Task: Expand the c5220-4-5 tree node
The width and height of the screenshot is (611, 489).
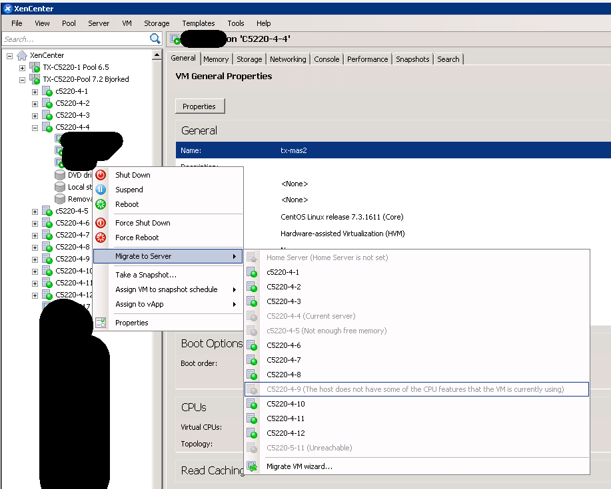Action: (35, 211)
